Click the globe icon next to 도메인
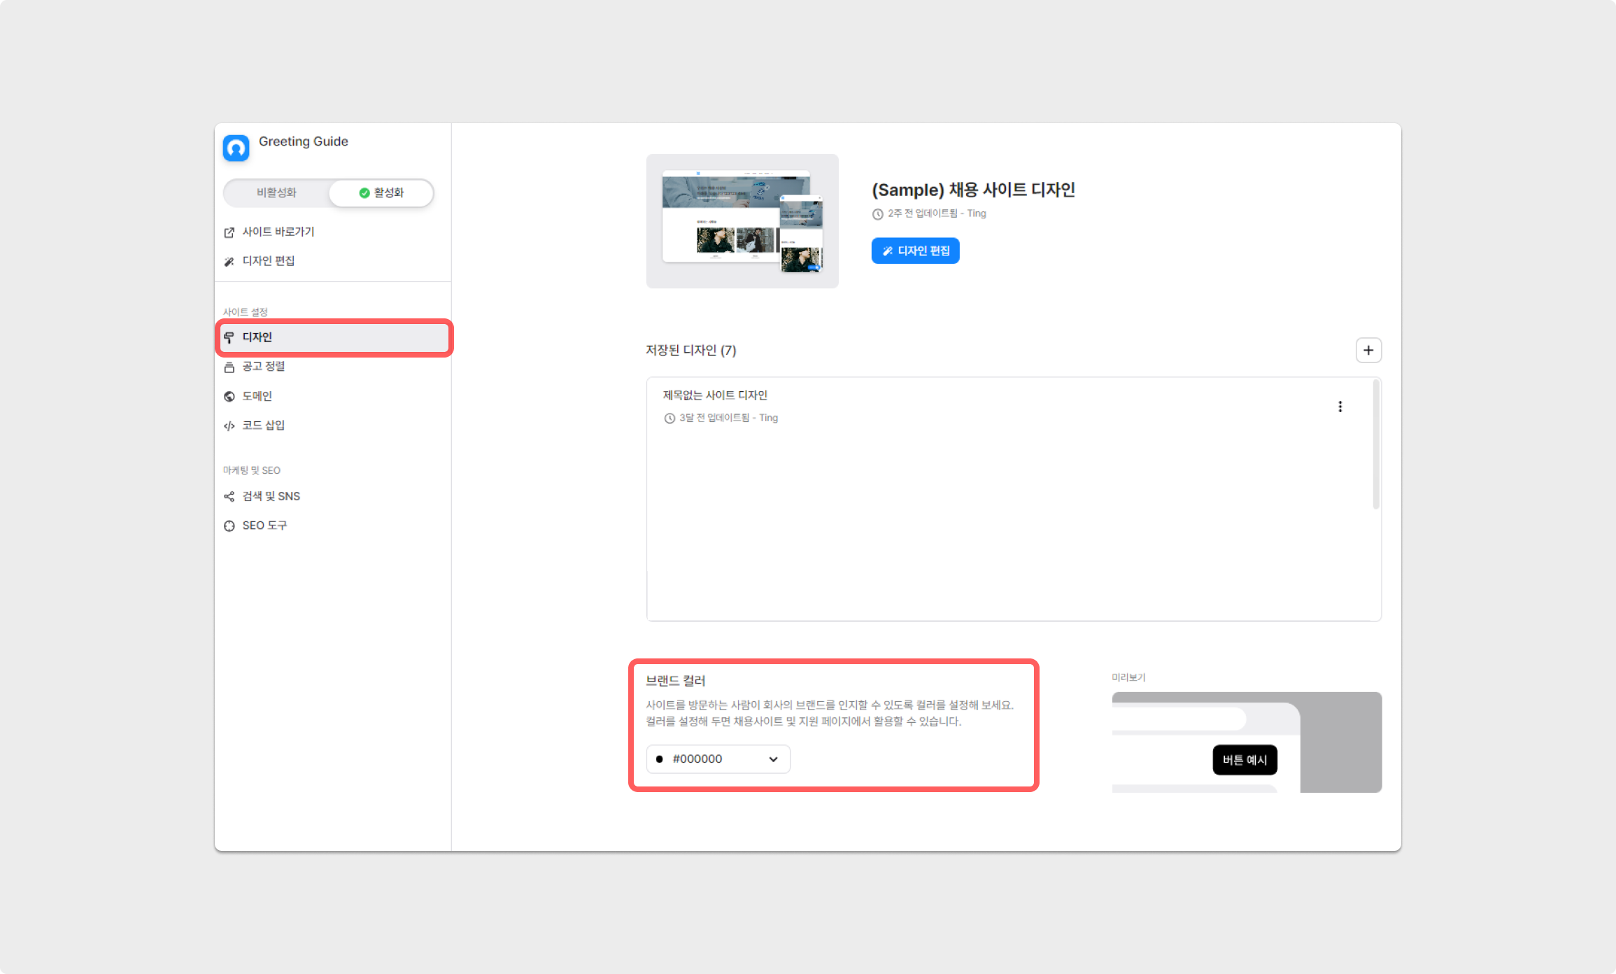This screenshot has height=974, width=1616. pyautogui.click(x=229, y=397)
